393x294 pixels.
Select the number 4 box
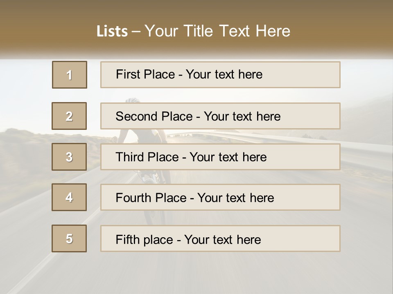(69, 197)
